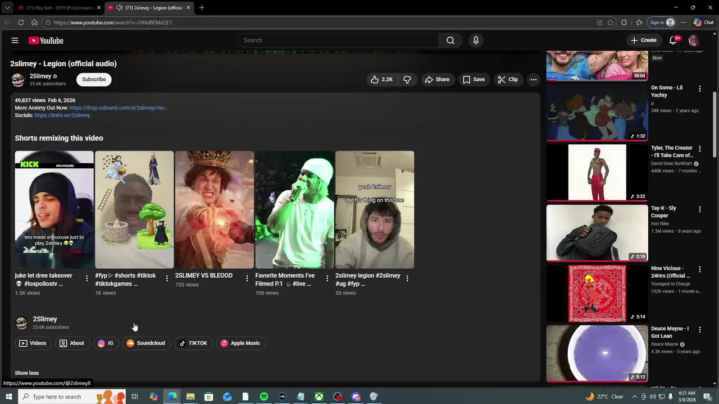This screenshot has height=404, width=719.
Task: Open menu for Deuce Mayne video
Action: tap(700, 329)
